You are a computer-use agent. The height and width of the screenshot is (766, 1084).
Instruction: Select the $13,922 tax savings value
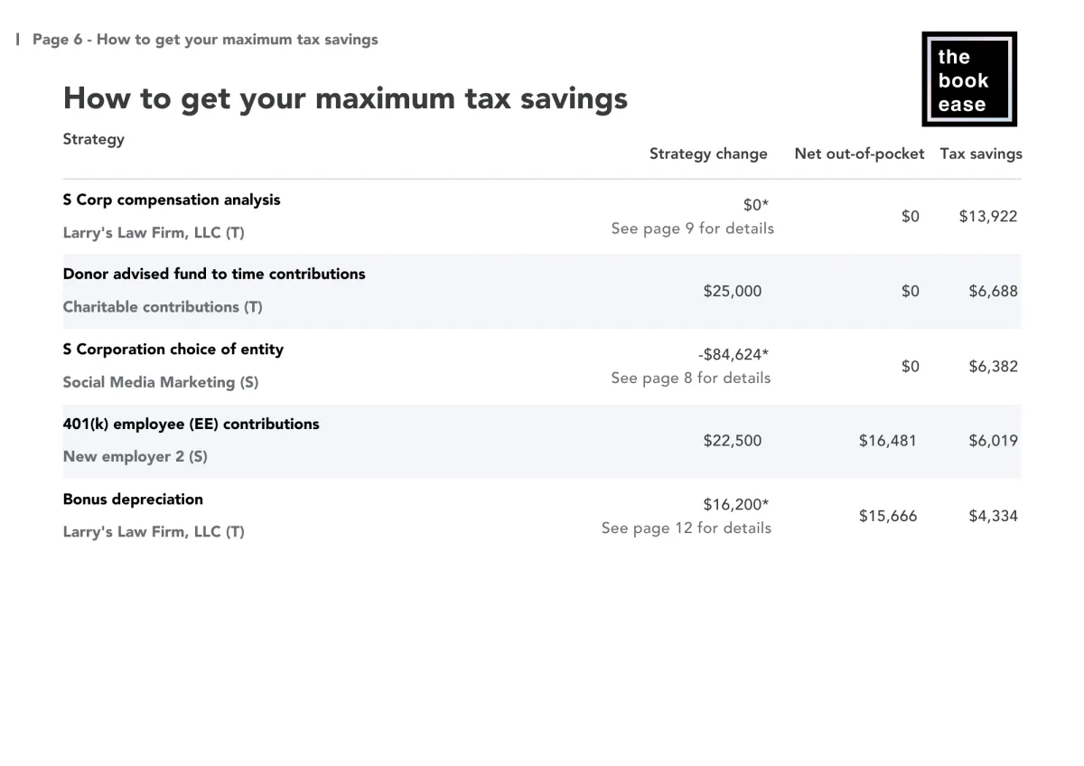(x=988, y=216)
